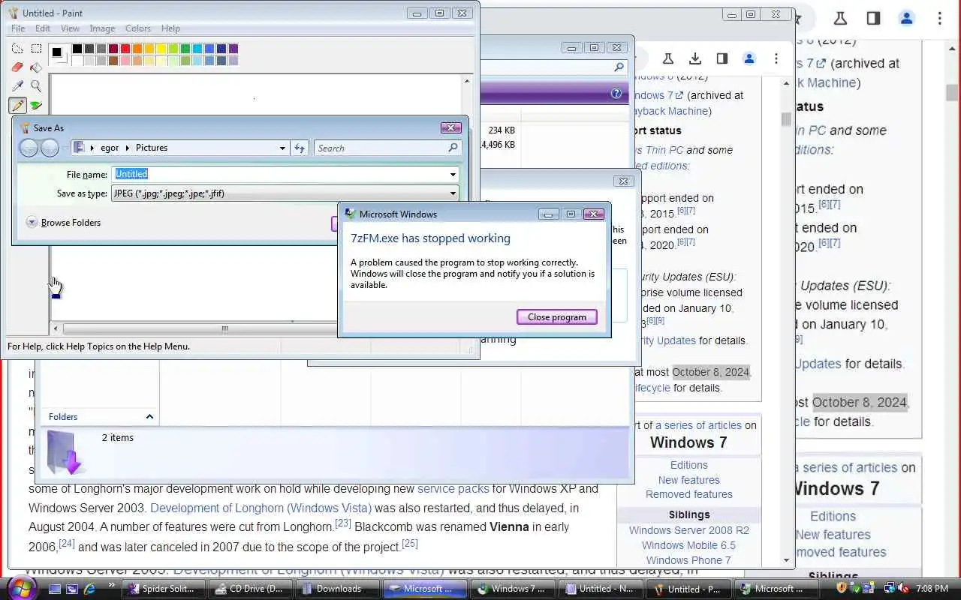The height and width of the screenshot is (600, 961).
Task: Open the 'Windows Mobile 6.5' link
Action: coord(688,545)
